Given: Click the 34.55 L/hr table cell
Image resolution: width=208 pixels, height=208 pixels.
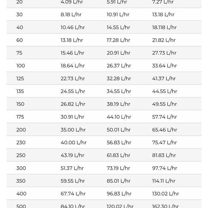Looking at the screenshot, I should (x=119, y=91).
